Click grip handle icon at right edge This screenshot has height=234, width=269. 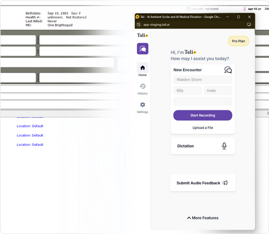(268, 113)
